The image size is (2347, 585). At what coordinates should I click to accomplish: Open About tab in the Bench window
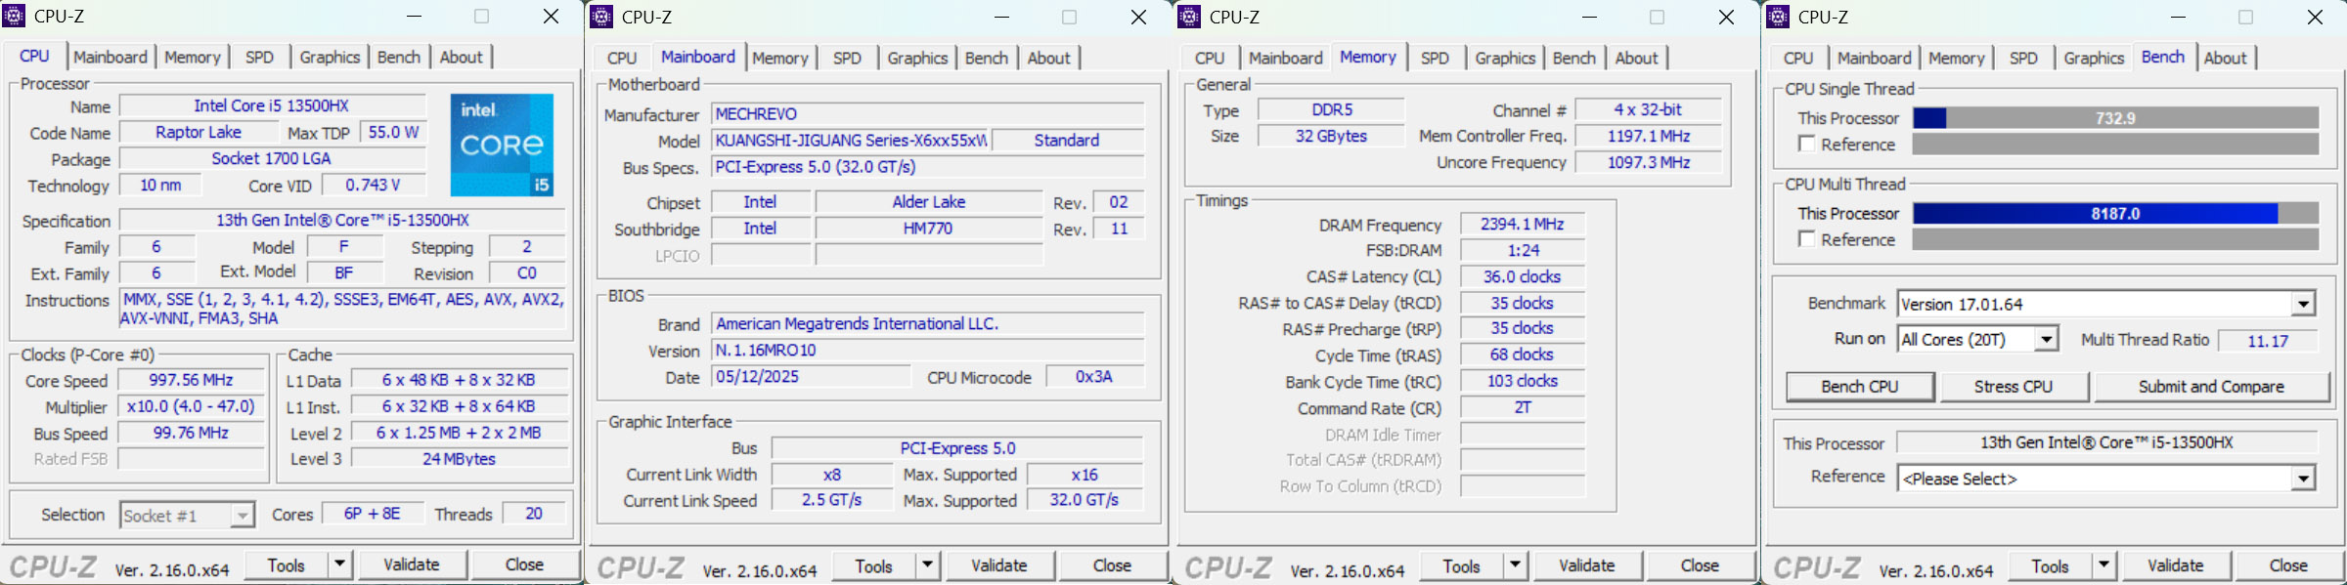click(x=2226, y=58)
